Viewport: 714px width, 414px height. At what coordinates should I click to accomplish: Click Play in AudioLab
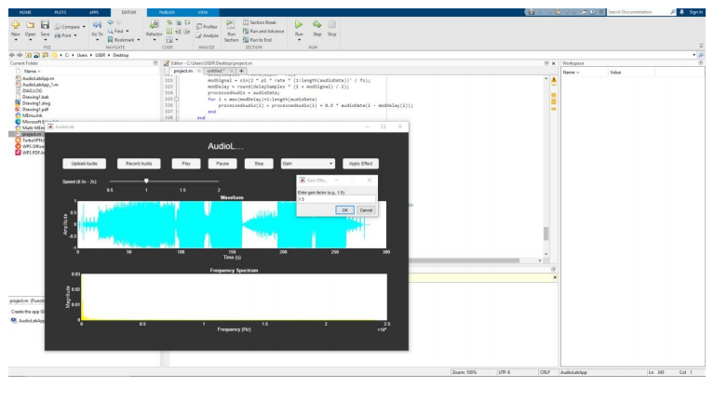click(x=186, y=164)
